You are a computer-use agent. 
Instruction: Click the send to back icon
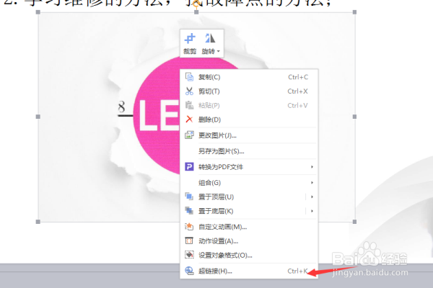(x=189, y=211)
